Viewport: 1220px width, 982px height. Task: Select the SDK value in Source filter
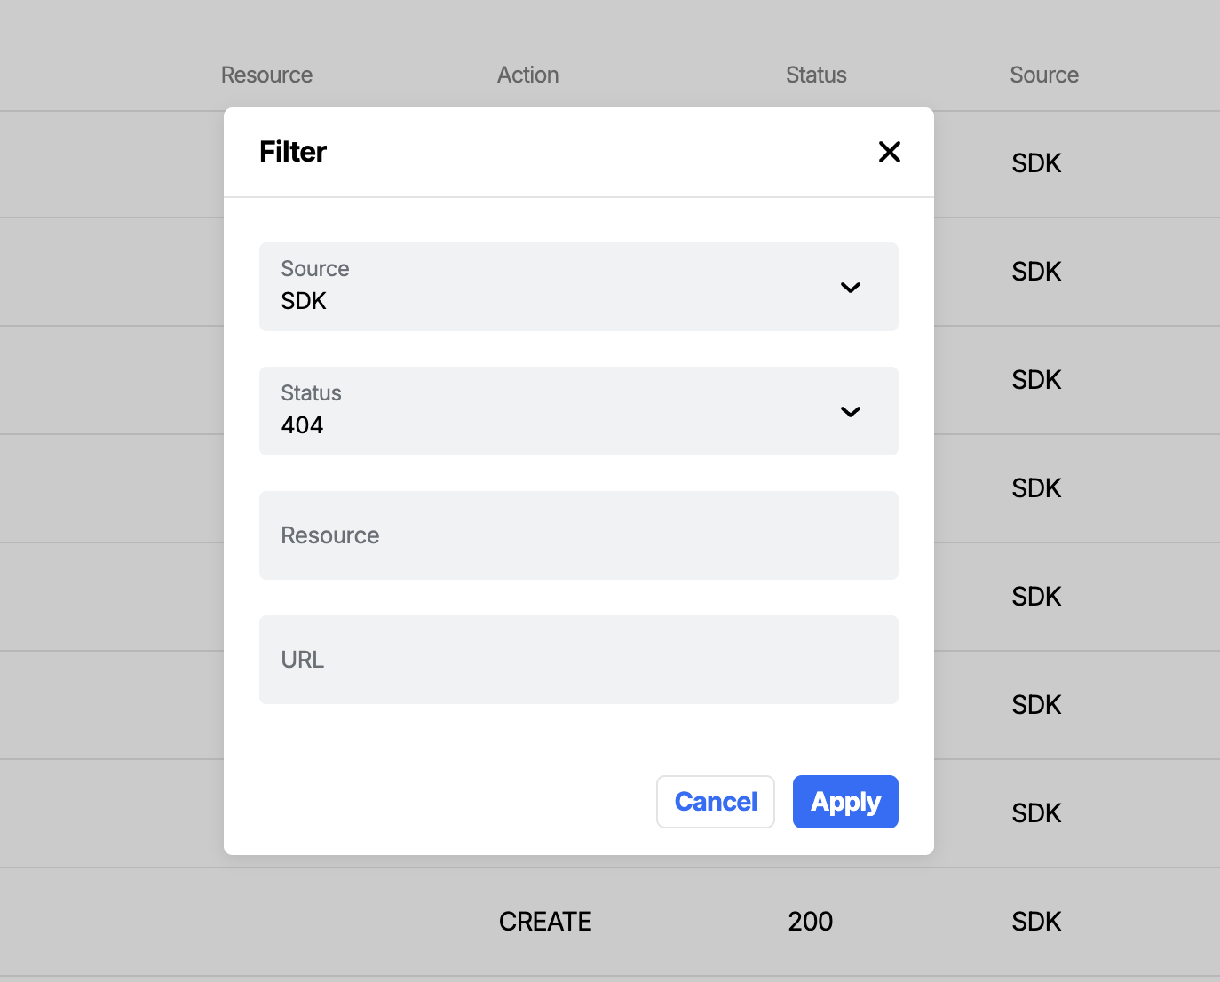(304, 300)
